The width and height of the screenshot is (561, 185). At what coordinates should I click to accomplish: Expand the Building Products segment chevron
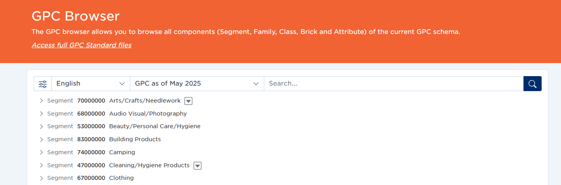point(41,140)
